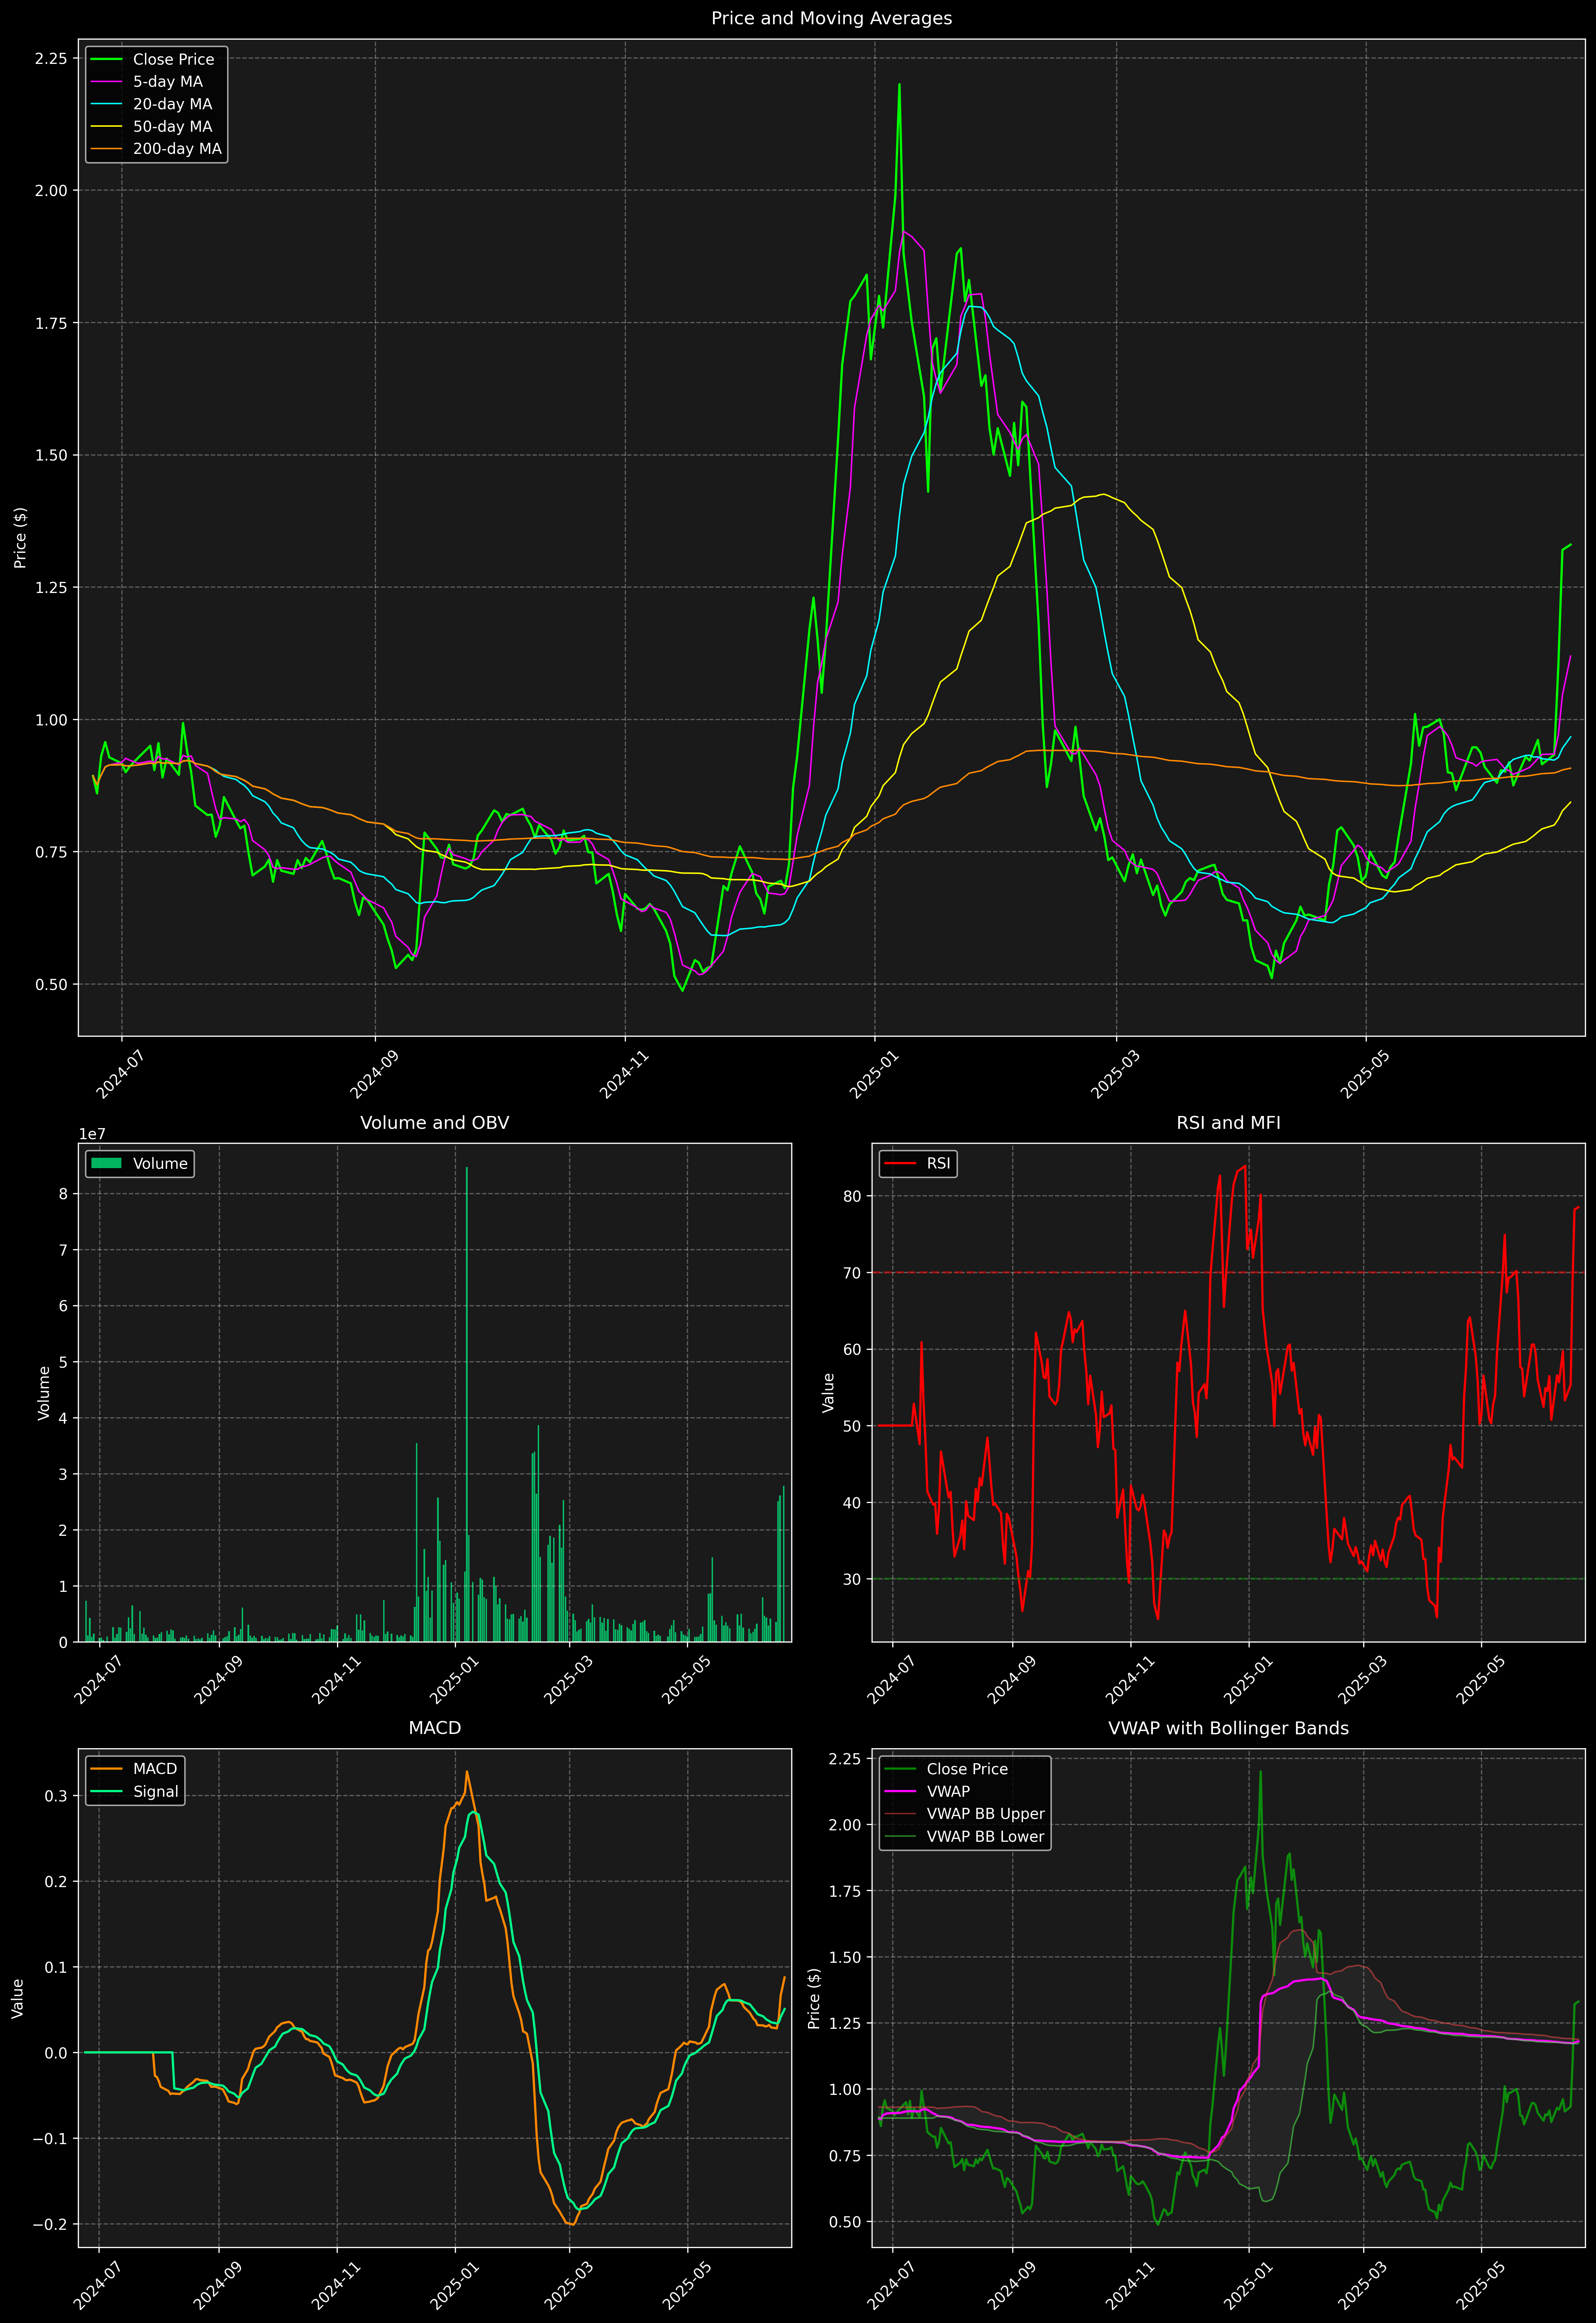This screenshot has width=1596, height=2323.
Task: Click the 'Value' axis label of the RSI chart
Action: (x=828, y=1392)
